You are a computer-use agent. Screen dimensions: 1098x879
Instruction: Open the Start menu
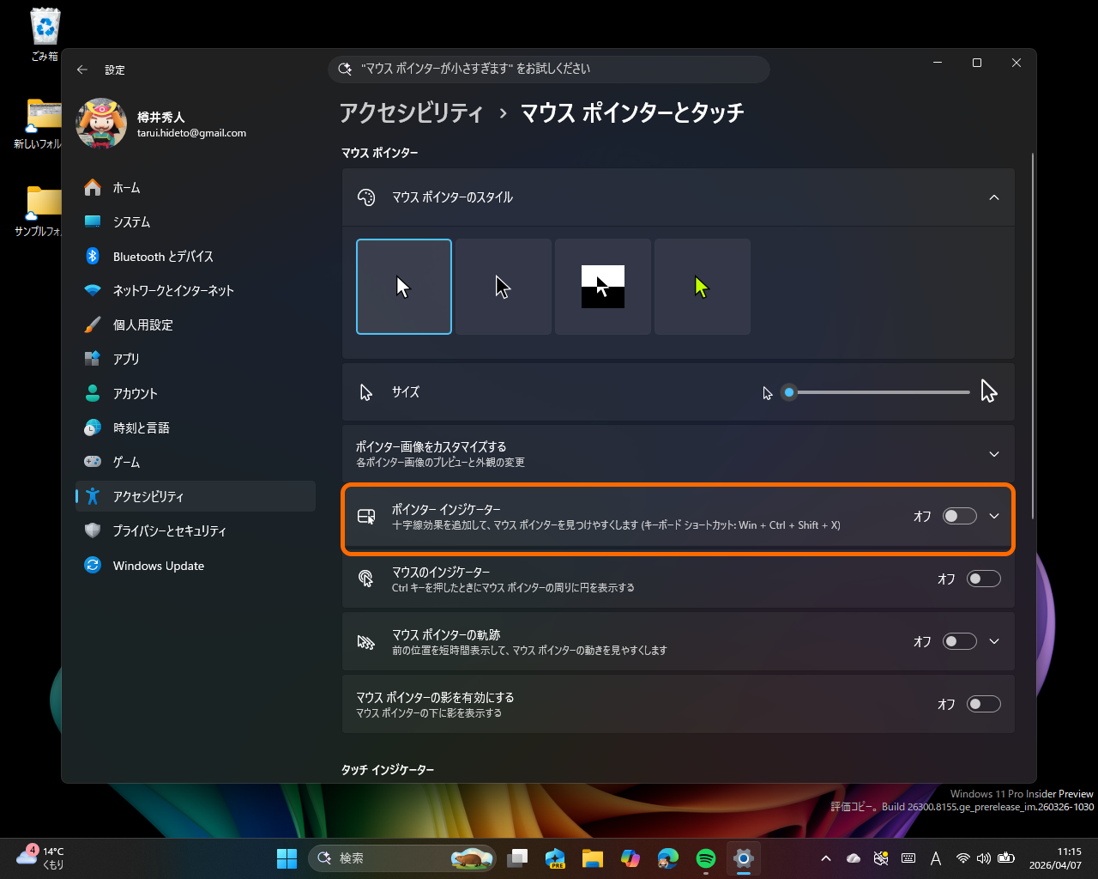coord(287,858)
